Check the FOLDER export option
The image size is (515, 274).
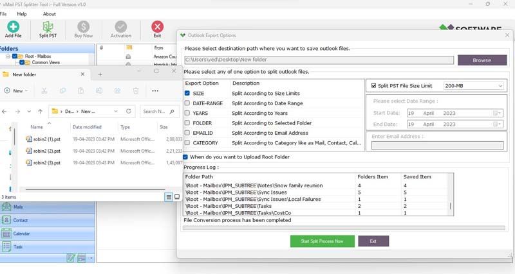pos(187,123)
